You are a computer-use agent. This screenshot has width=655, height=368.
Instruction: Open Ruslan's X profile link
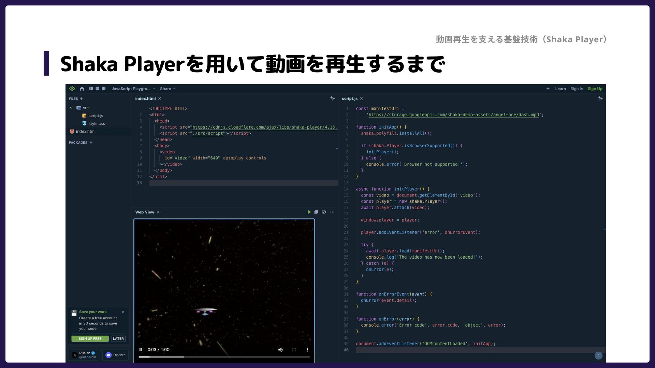84,355
